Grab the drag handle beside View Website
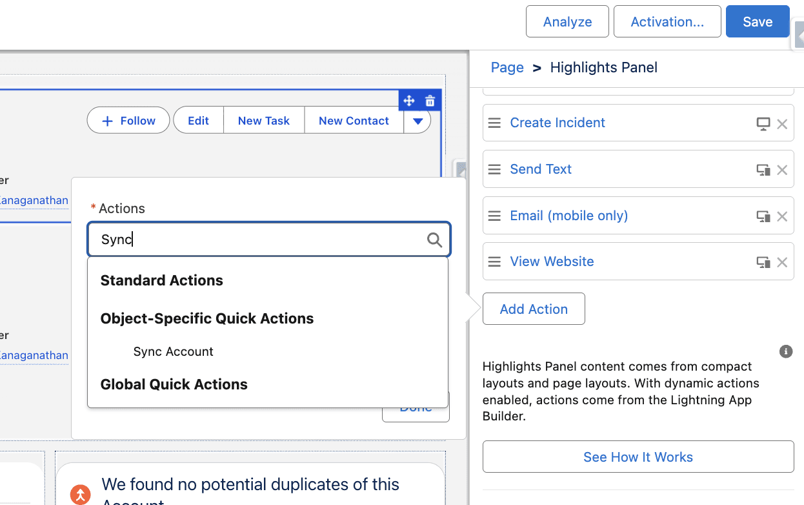The height and width of the screenshot is (505, 804). tap(494, 262)
